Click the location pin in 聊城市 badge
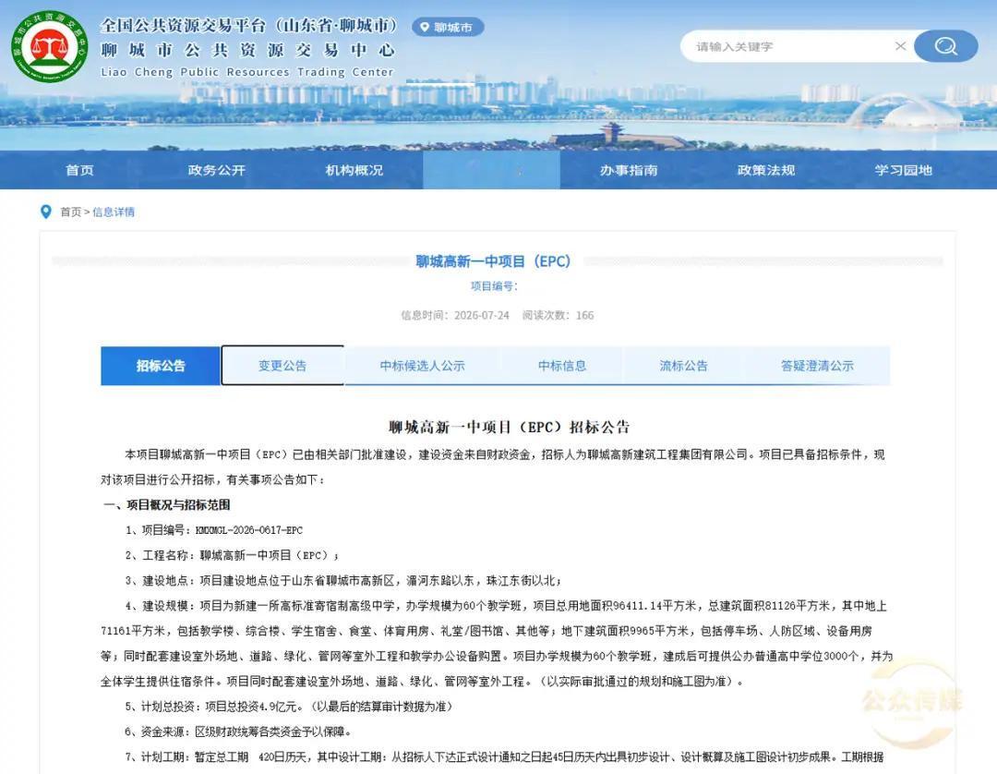 pyautogui.click(x=425, y=28)
